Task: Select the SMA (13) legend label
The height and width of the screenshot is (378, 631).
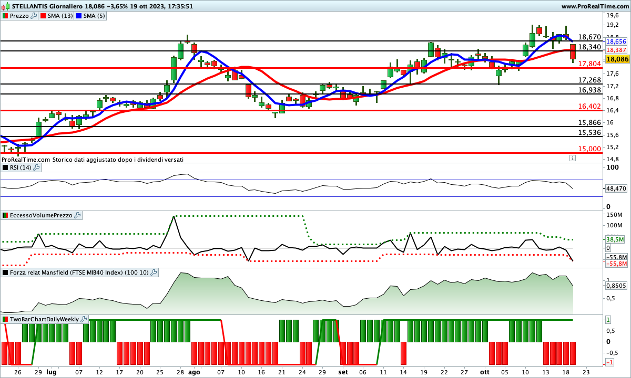Action: [60, 16]
